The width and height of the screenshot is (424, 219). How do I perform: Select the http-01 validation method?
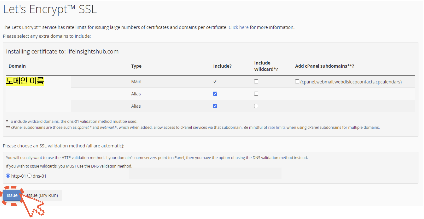(8, 176)
